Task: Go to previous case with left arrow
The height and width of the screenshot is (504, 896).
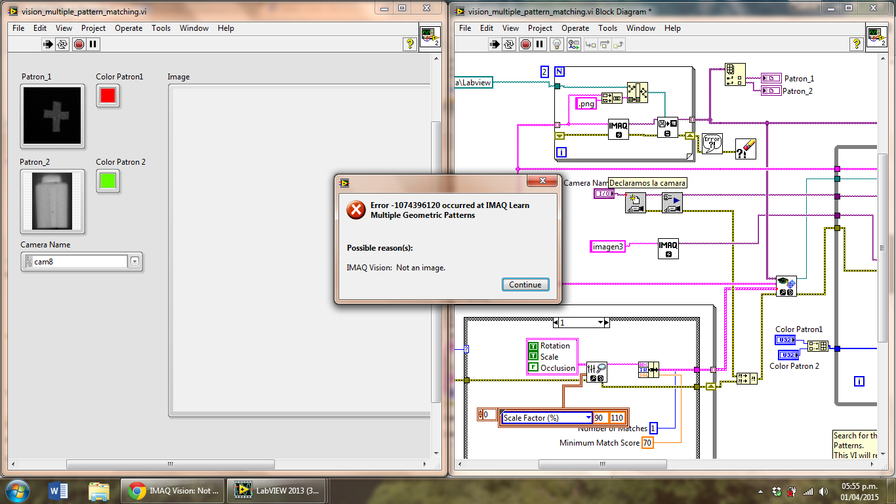Action: (x=556, y=322)
